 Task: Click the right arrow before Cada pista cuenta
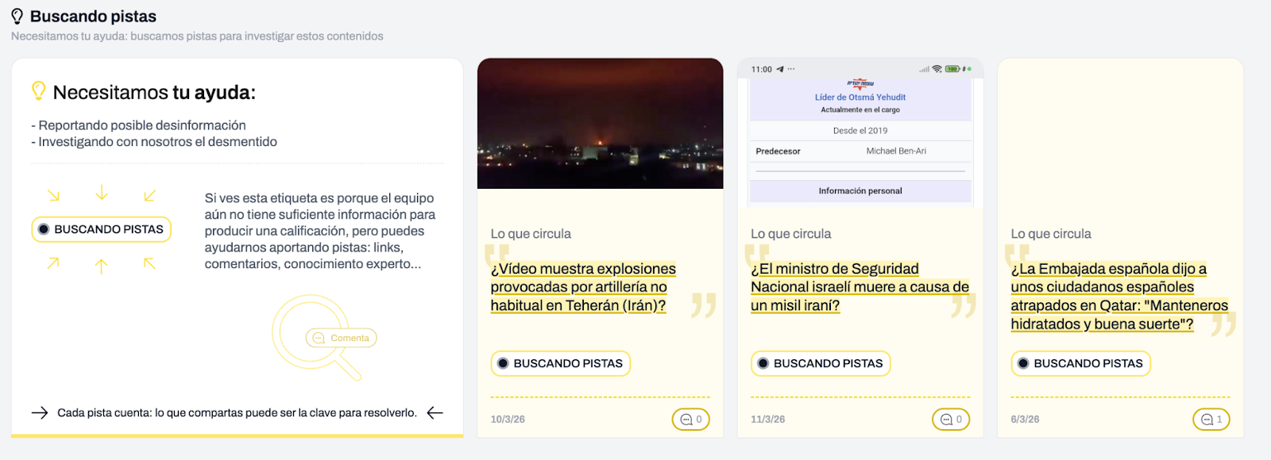40,412
